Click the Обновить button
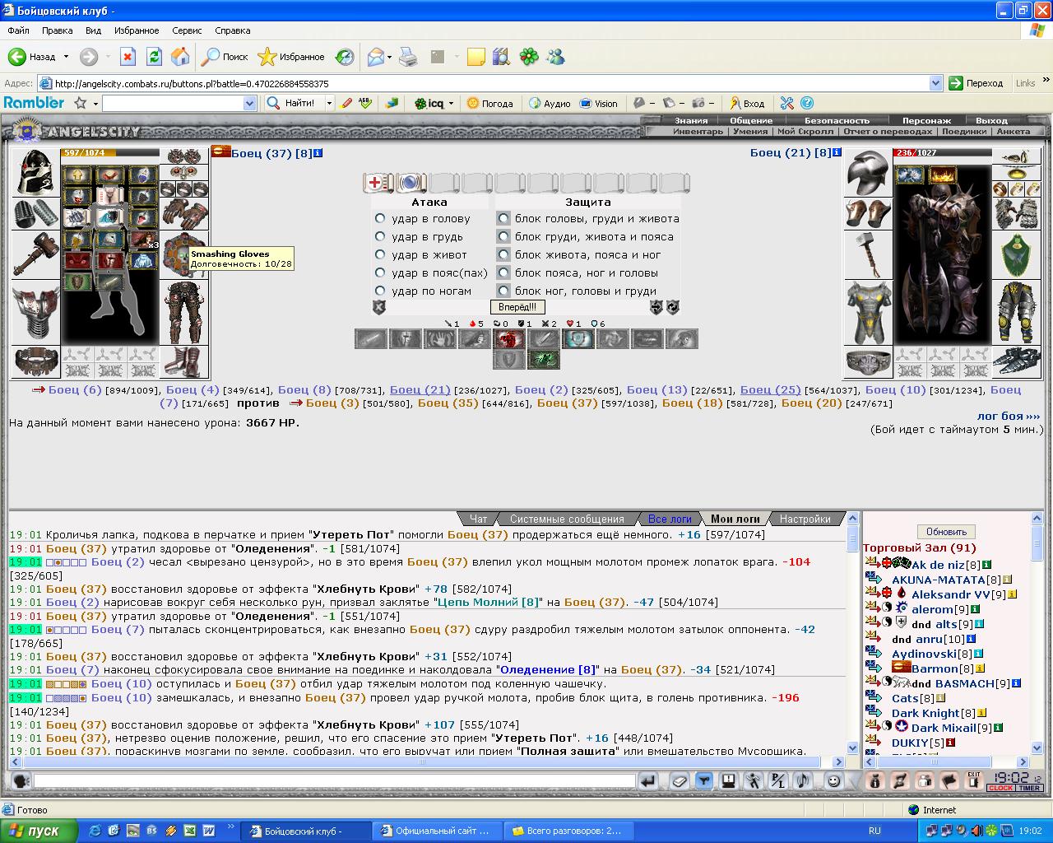Screen dimensions: 1053x843 [946, 531]
